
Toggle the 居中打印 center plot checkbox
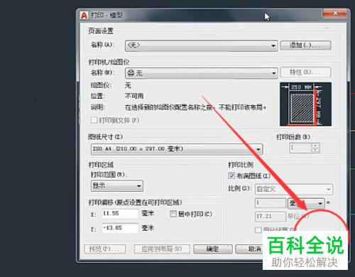point(173,214)
